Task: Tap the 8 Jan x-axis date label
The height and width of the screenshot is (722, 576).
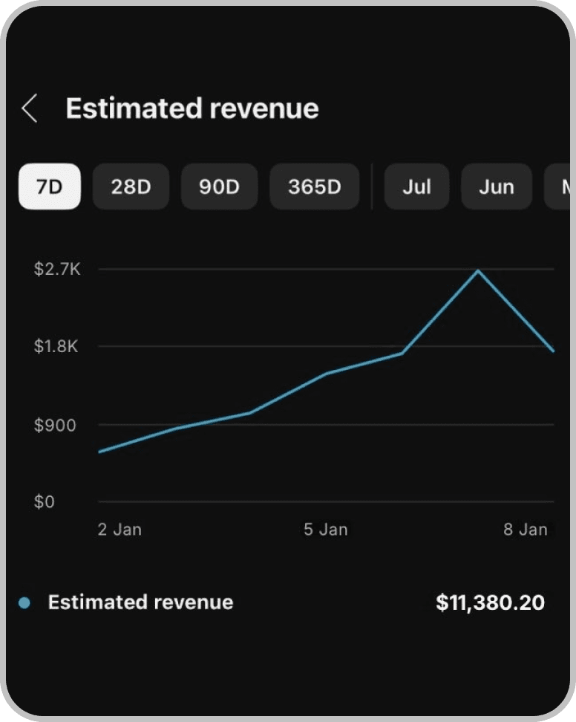Action: pos(525,530)
